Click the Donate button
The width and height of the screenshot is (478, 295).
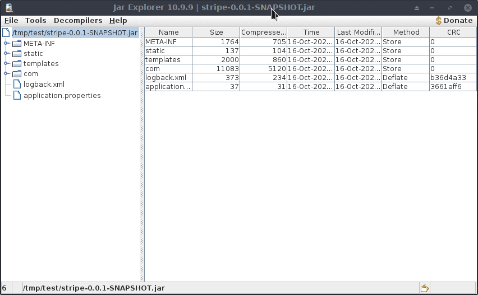point(454,21)
